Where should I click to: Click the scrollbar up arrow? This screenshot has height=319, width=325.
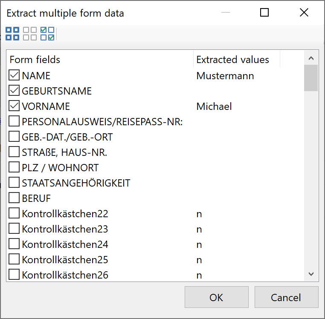click(311, 58)
